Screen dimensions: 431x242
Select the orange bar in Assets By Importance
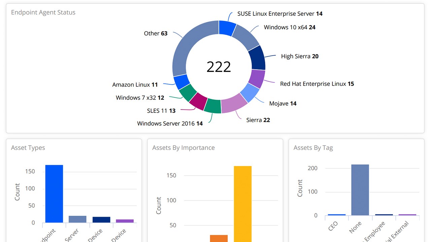tap(219, 238)
